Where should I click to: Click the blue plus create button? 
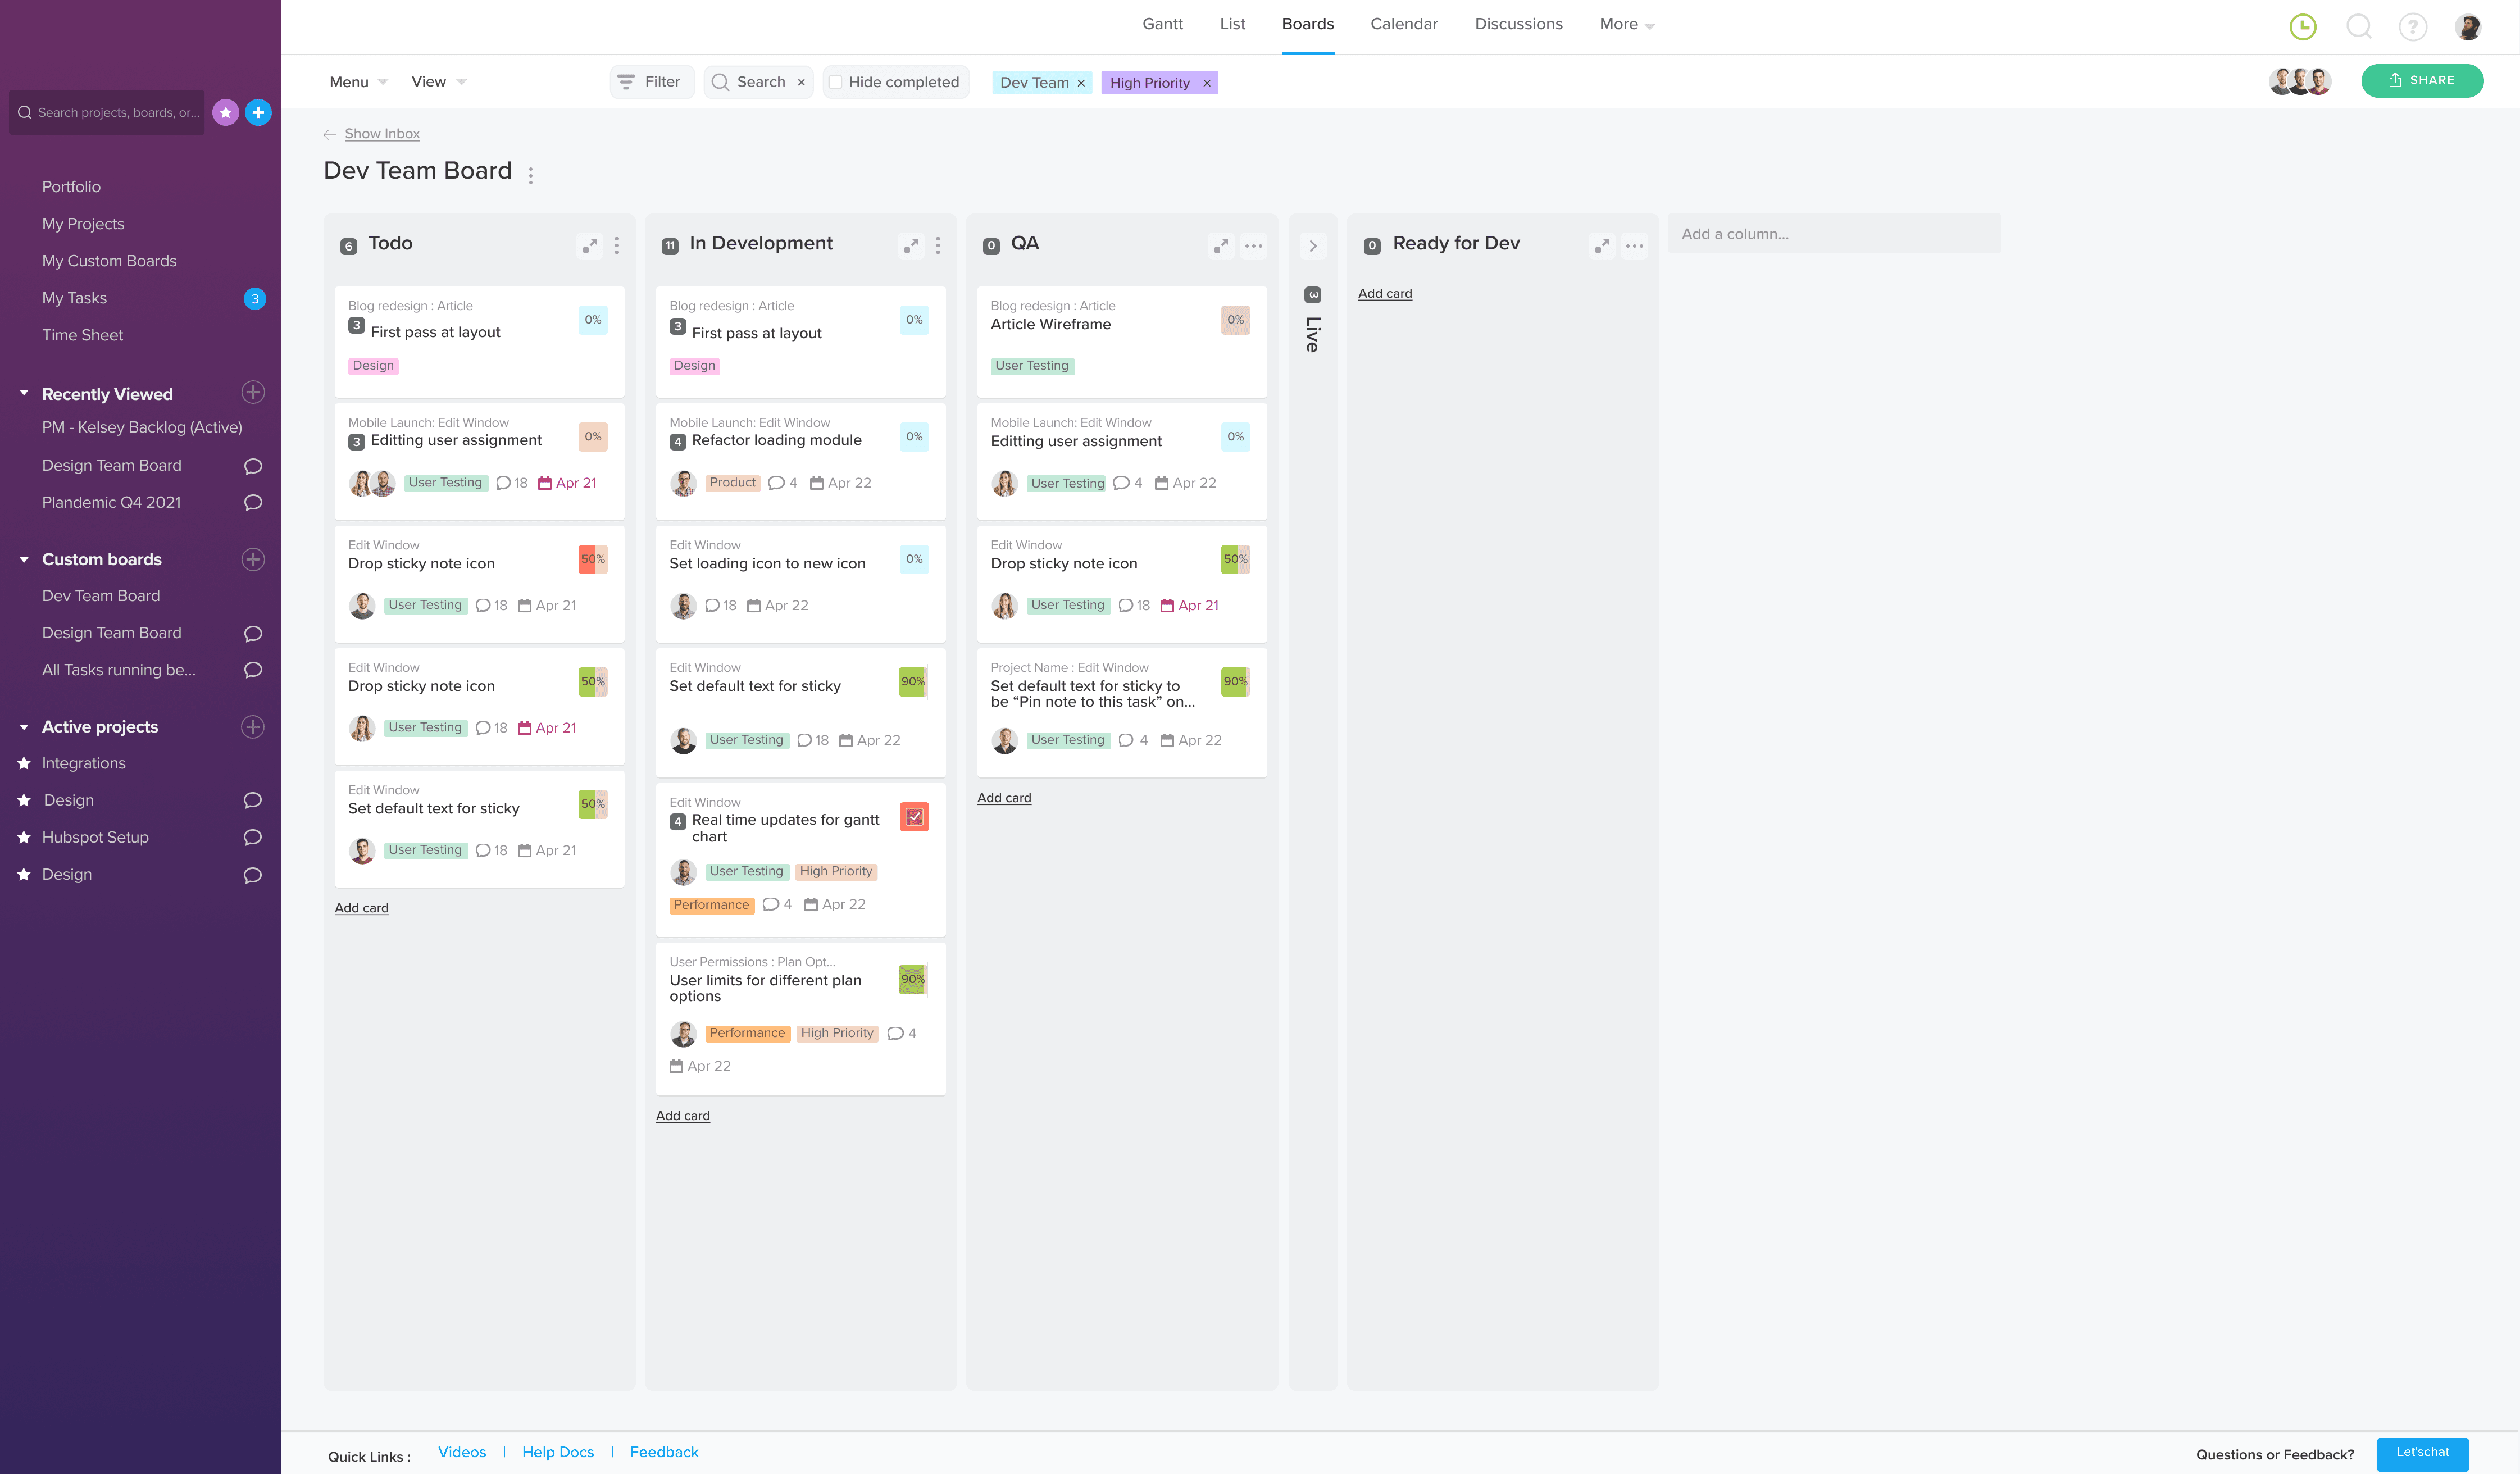coord(258,113)
